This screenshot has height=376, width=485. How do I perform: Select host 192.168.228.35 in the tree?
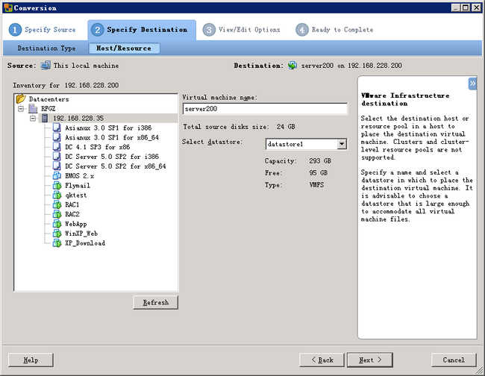pos(78,118)
